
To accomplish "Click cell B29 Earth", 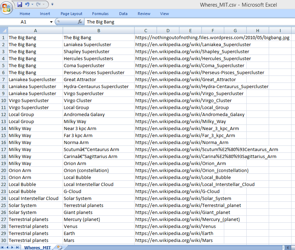I will [x=98, y=233].
